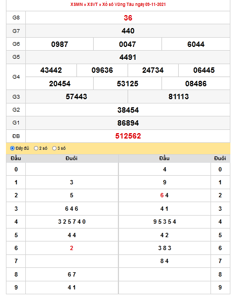Click the G3 number 81113
The width and height of the screenshot is (232, 297).
coord(179,96)
